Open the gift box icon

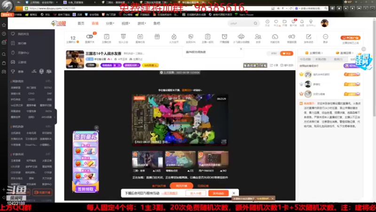point(157,37)
